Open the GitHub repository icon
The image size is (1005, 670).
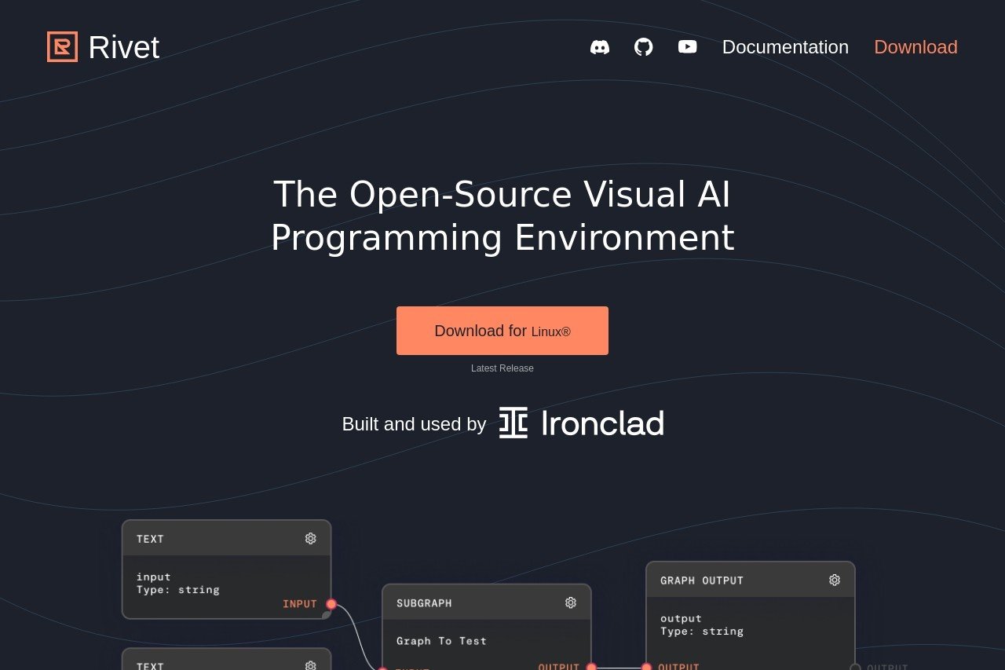point(644,47)
